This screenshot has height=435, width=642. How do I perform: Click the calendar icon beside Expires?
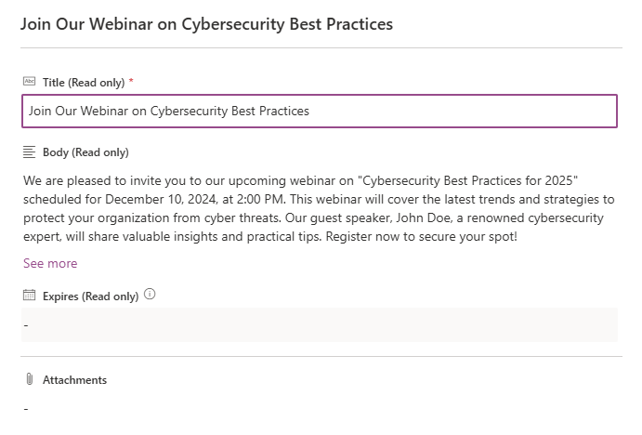29,295
